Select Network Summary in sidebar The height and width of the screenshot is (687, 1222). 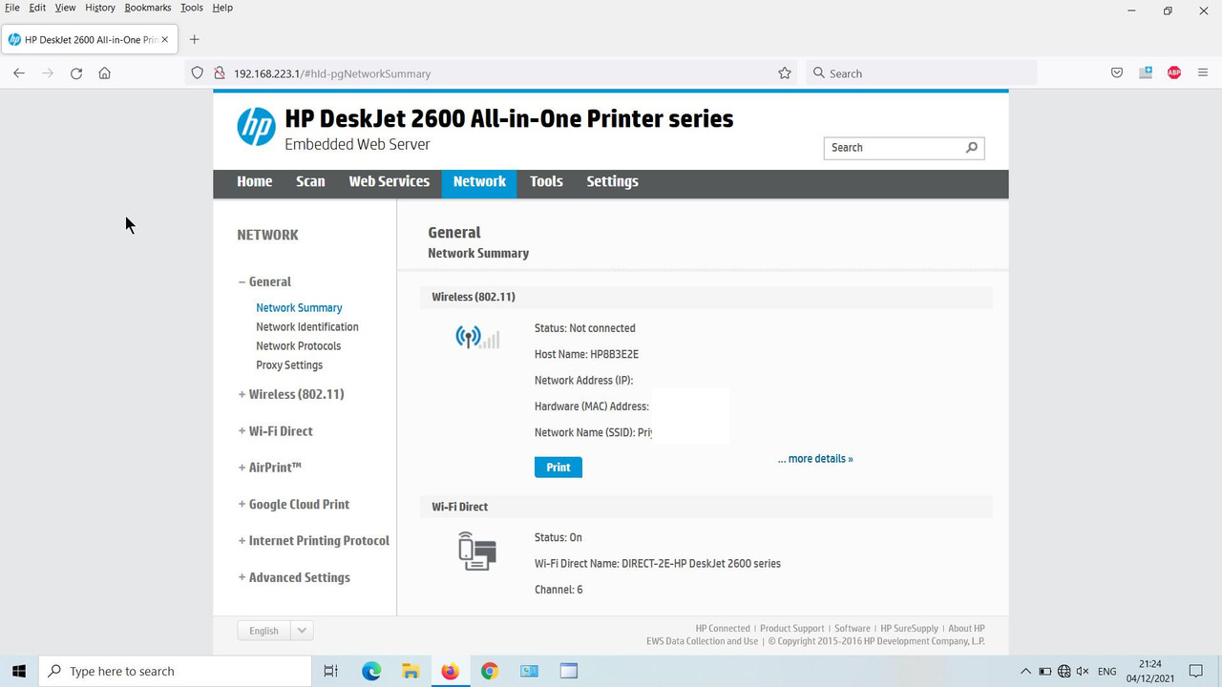click(x=299, y=308)
